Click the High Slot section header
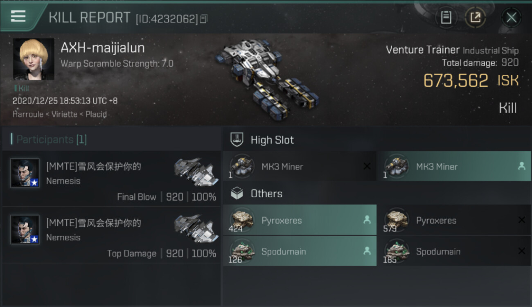 (x=272, y=140)
